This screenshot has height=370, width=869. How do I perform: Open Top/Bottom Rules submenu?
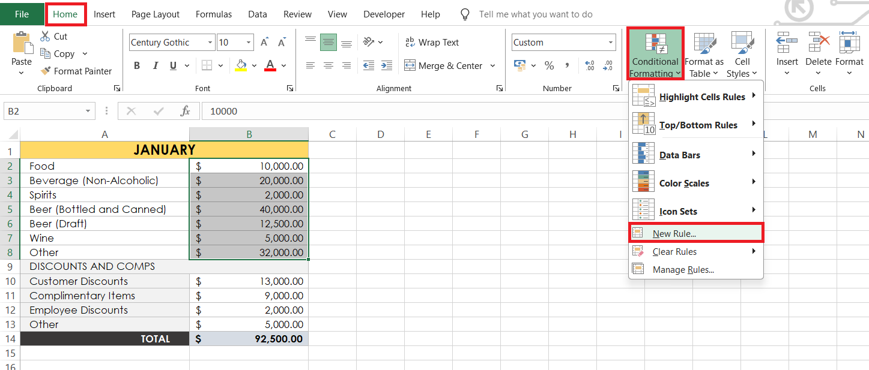695,125
